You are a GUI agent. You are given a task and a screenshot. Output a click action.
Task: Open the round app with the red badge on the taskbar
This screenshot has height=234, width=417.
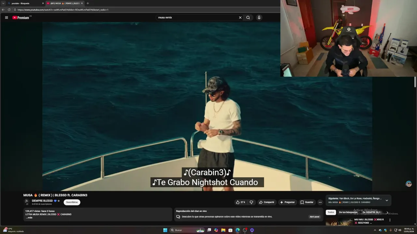point(245,230)
